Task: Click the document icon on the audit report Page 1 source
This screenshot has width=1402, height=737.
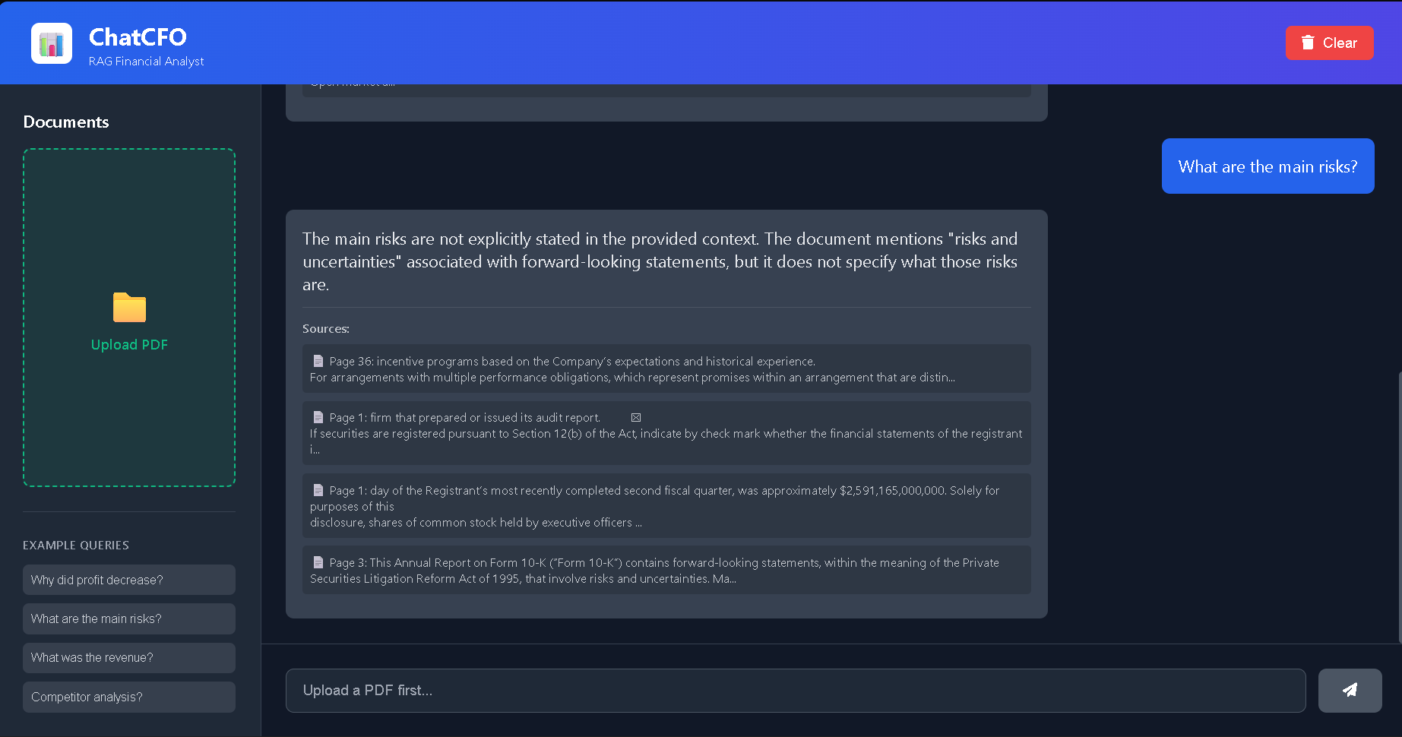Action: 318,416
